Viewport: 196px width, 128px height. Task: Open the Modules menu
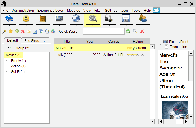click(73, 10)
